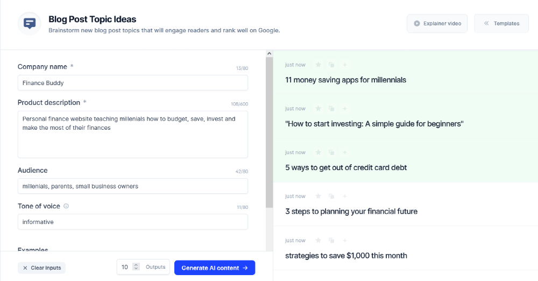Decrease the number of Outputs
The image size is (538, 281).
(x=136, y=269)
